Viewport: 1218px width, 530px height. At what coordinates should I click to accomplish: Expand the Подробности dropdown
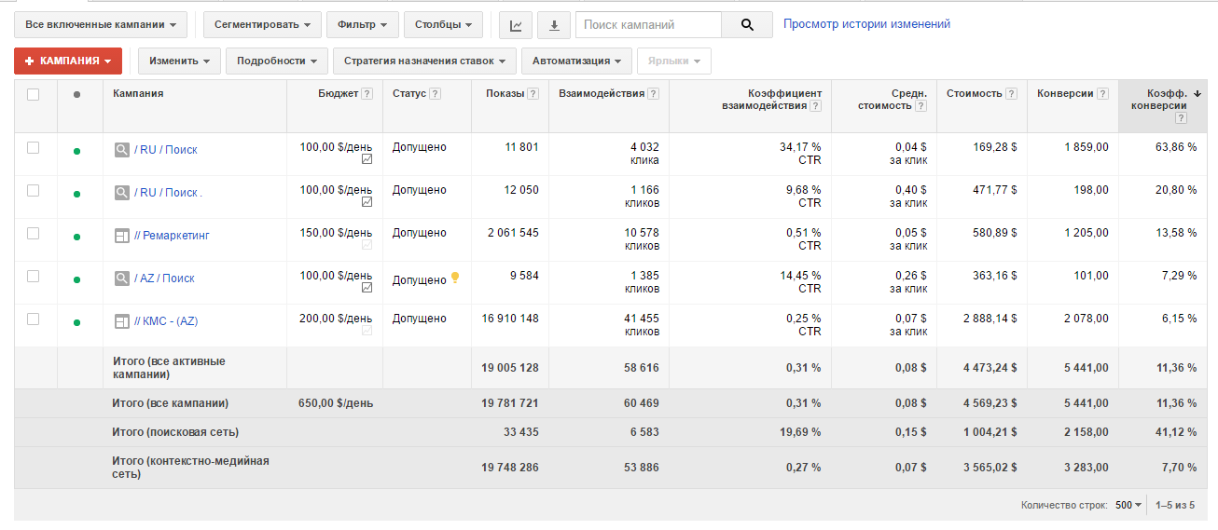(277, 61)
